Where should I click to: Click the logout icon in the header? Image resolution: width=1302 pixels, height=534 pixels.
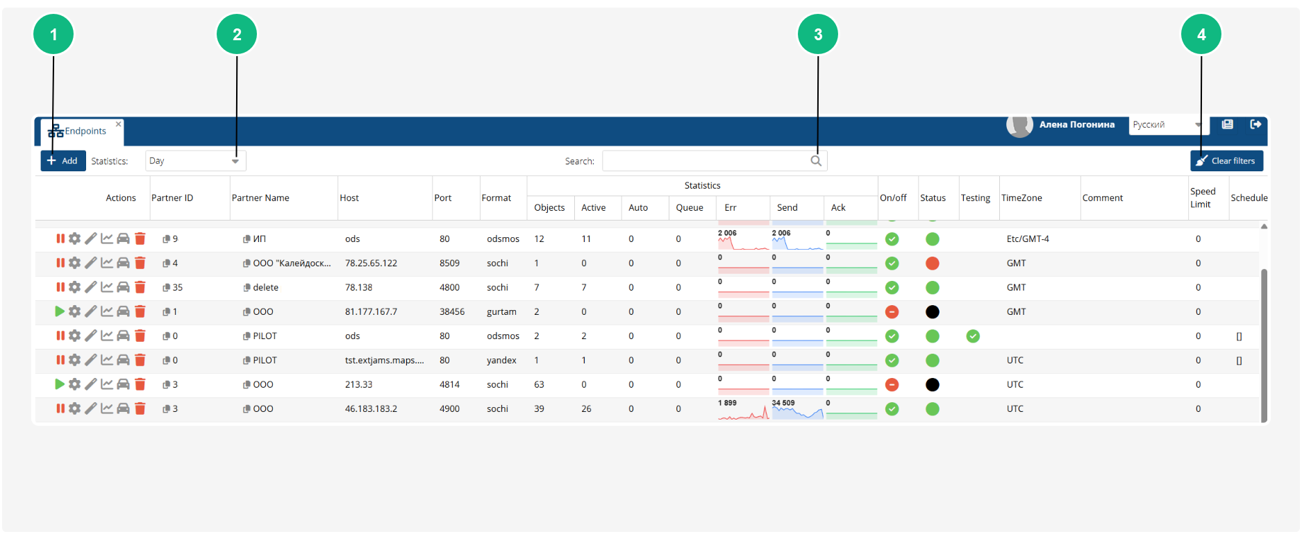tap(1255, 124)
